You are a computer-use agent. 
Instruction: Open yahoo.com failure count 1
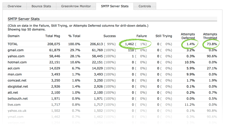(x=133, y=56)
